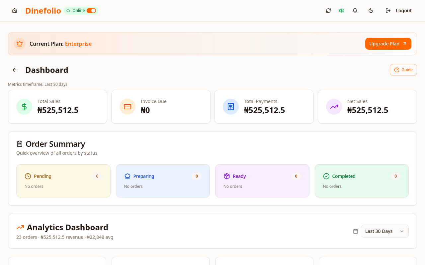
Task: Click the Completed orders count badge
Action: 395,176
